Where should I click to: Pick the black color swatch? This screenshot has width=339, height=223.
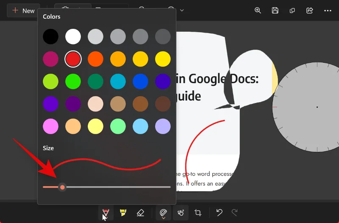51,37
